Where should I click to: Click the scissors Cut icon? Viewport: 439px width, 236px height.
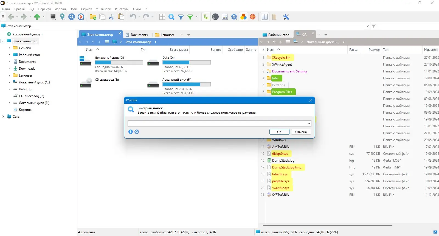[111, 17]
